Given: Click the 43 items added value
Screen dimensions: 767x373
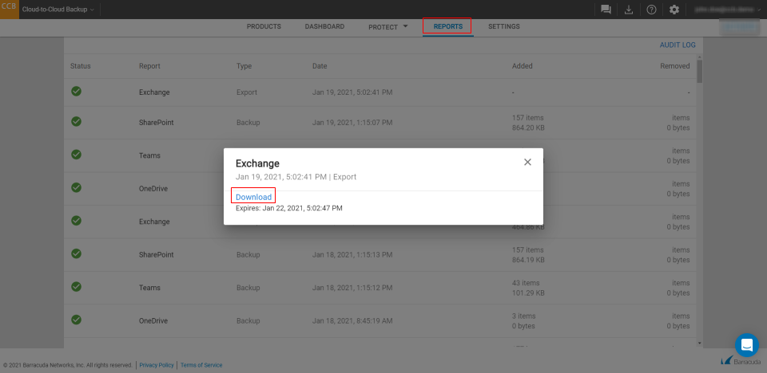Looking at the screenshot, I should pyautogui.click(x=526, y=283).
